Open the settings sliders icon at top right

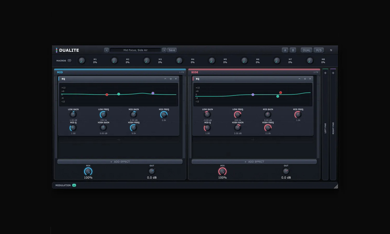pyautogui.click(x=331, y=50)
